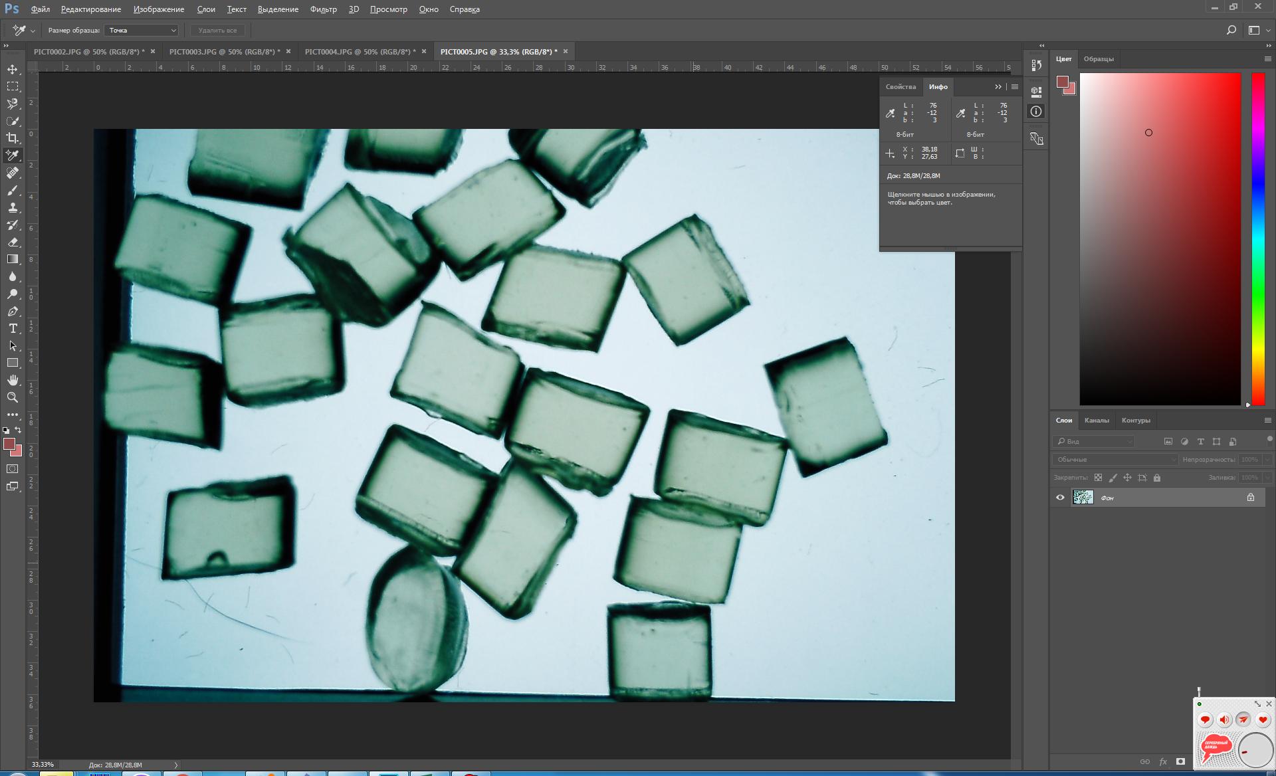This screenshot has width=1276, height=776.
Task: Select the Horizontal Type tool
Action: 13,329
